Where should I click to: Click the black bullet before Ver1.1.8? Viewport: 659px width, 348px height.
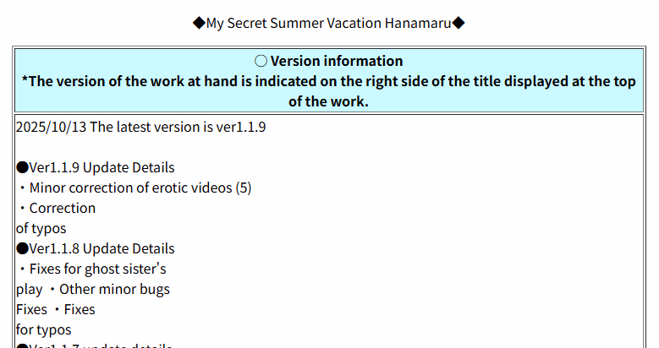pos(22,248)
